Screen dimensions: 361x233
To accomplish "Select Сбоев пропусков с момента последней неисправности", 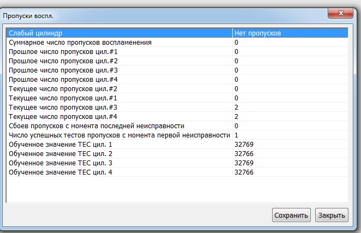I will point(177,126).
